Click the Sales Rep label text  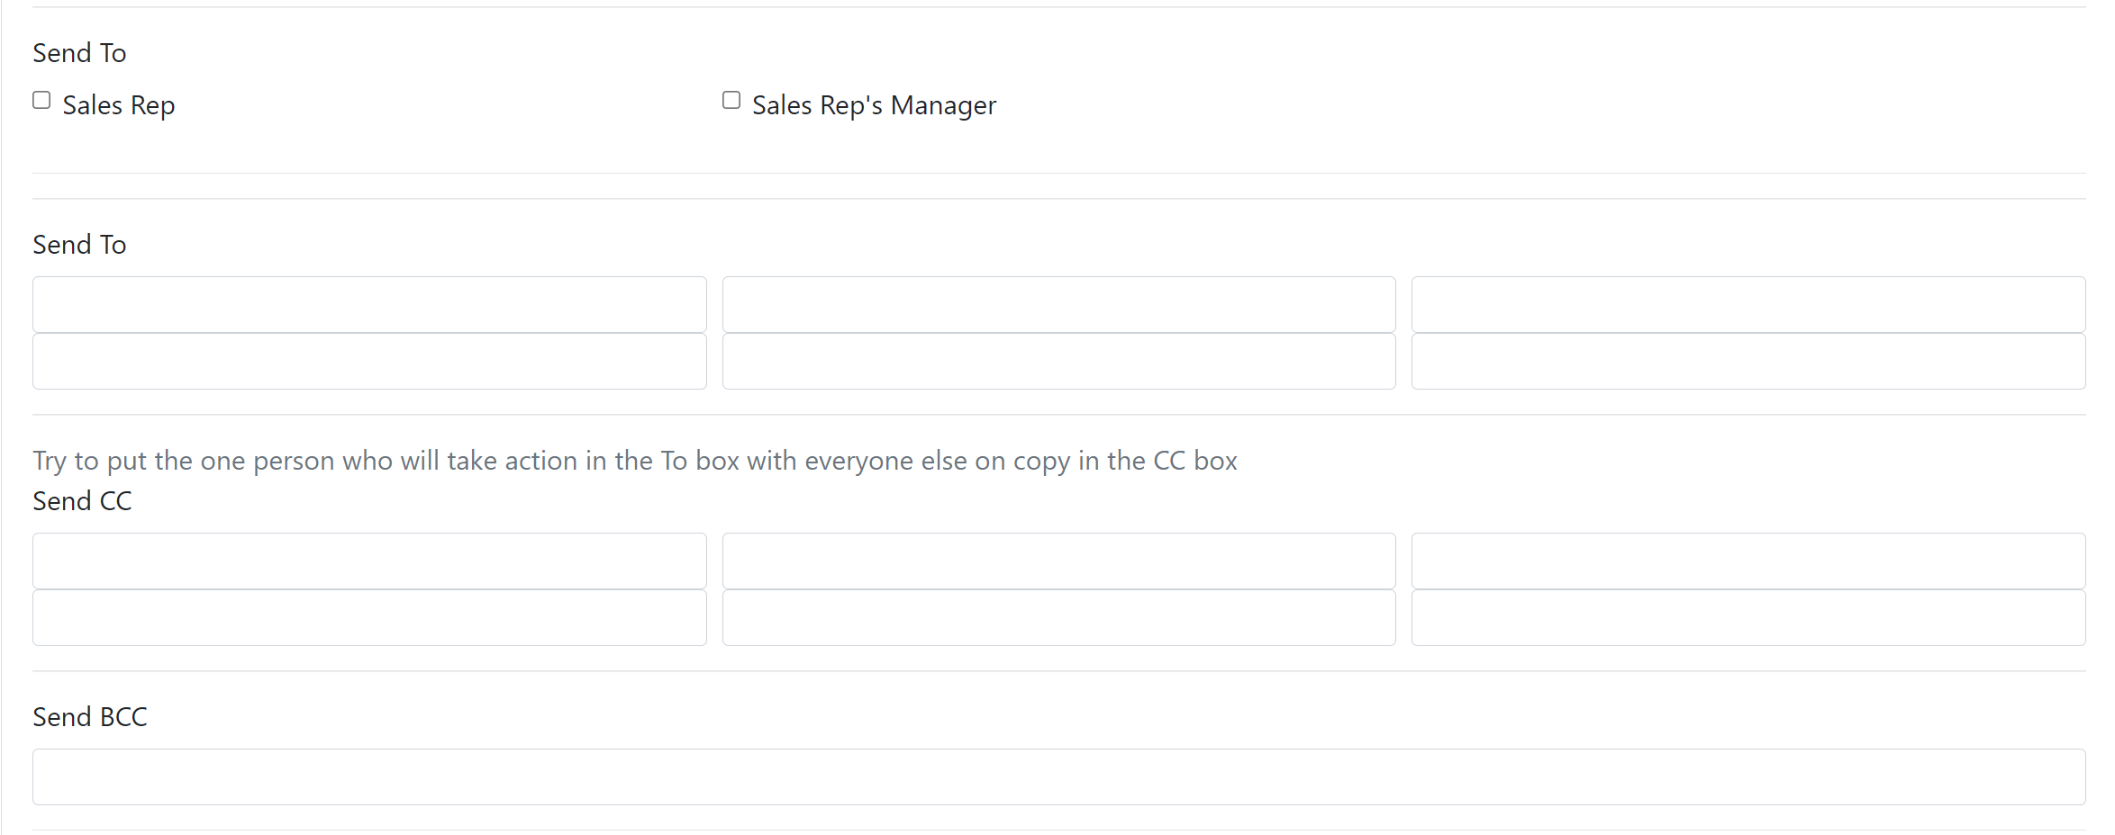pos(119,105)
